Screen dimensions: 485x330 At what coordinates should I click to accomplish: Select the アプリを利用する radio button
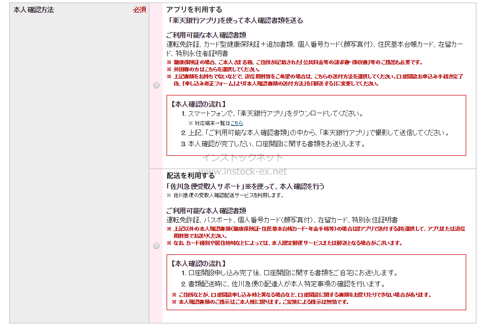[156, 85]
